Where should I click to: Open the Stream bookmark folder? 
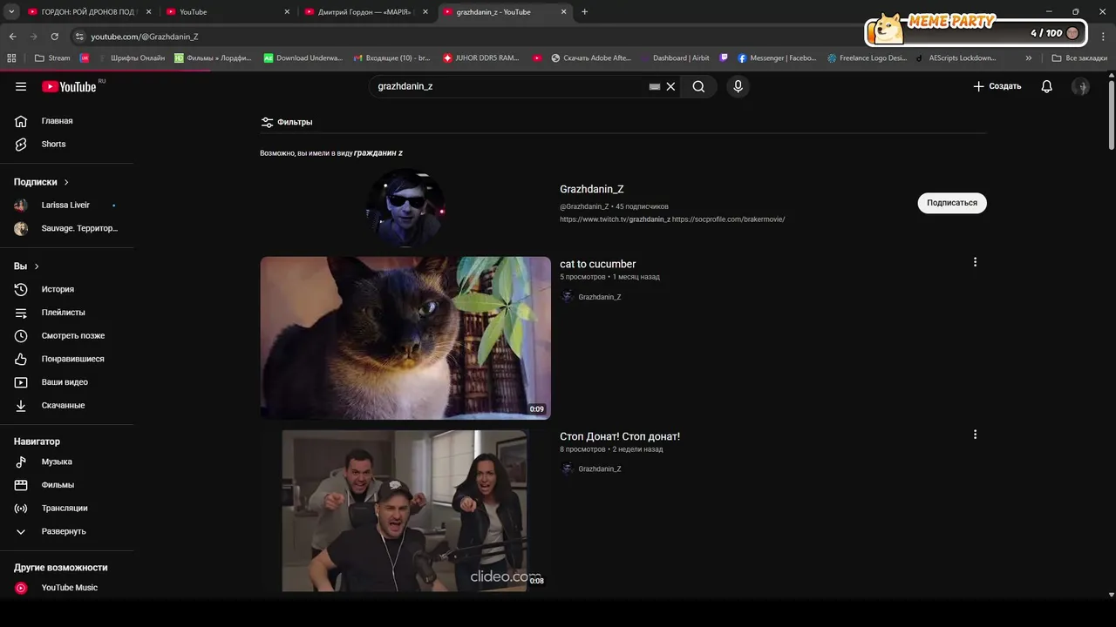point(52,58)
